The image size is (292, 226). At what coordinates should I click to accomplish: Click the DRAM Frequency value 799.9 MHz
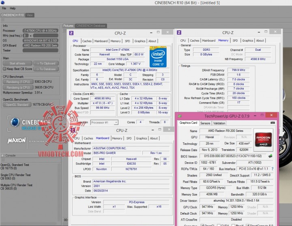point(238,70)
